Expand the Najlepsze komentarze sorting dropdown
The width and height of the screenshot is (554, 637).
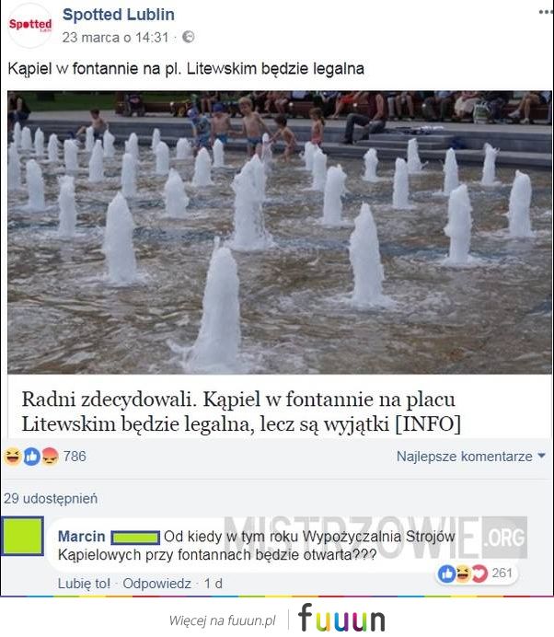[x=471, y=457]
